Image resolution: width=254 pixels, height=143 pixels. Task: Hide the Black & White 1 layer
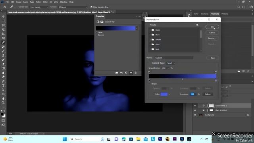[x=195, y=110]
